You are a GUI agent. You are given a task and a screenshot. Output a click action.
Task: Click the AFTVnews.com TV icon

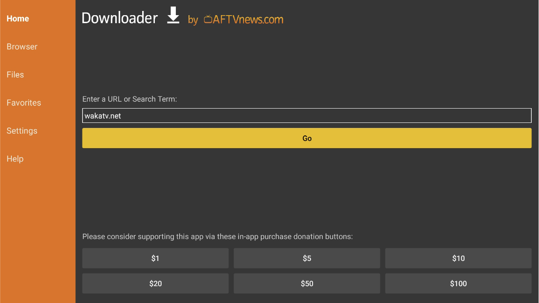pos(207,19)
